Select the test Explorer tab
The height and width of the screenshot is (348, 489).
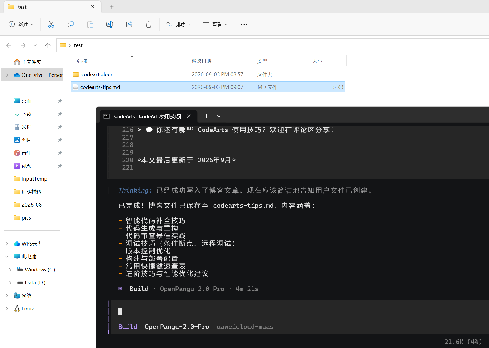[53, 7]
